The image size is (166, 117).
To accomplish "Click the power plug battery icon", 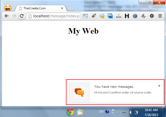I will tap(136, 112).
